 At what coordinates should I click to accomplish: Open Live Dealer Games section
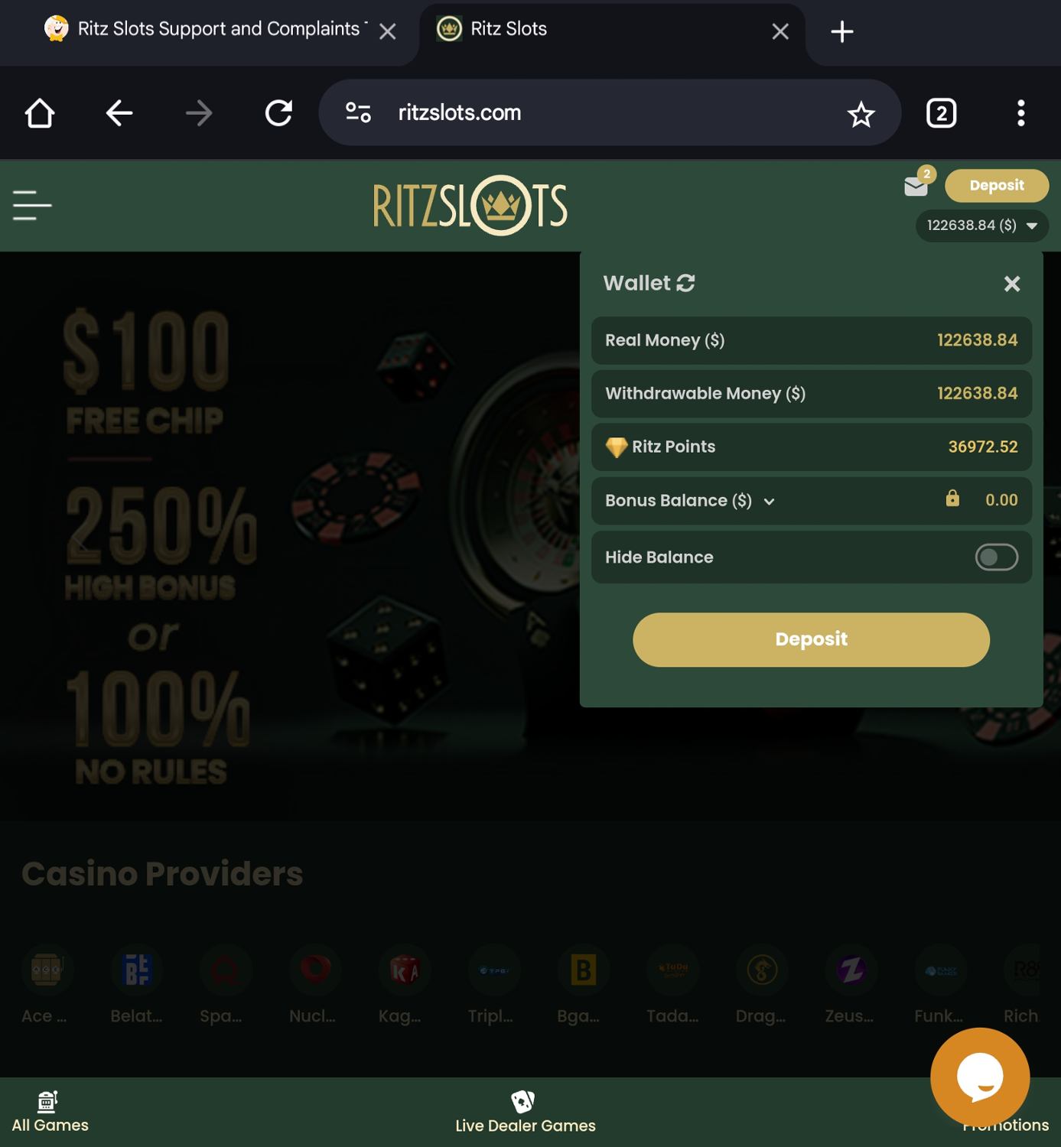click(526, 1113)
